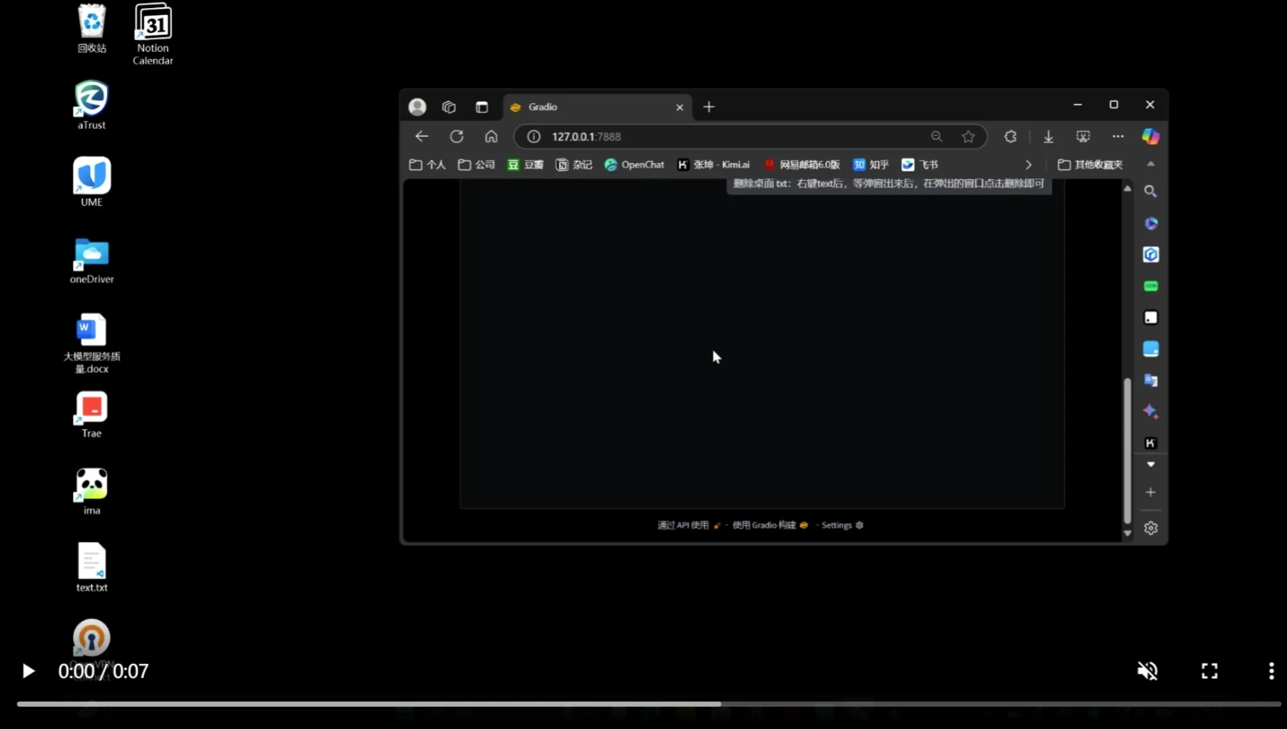This screenshot has height=729, width=1287.
Task: Open the oneDriver desktop folder
Action: click(x=92, y=261)
